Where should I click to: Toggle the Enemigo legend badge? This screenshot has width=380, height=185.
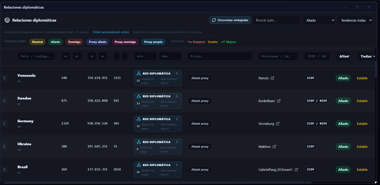[x=74, y=42]
